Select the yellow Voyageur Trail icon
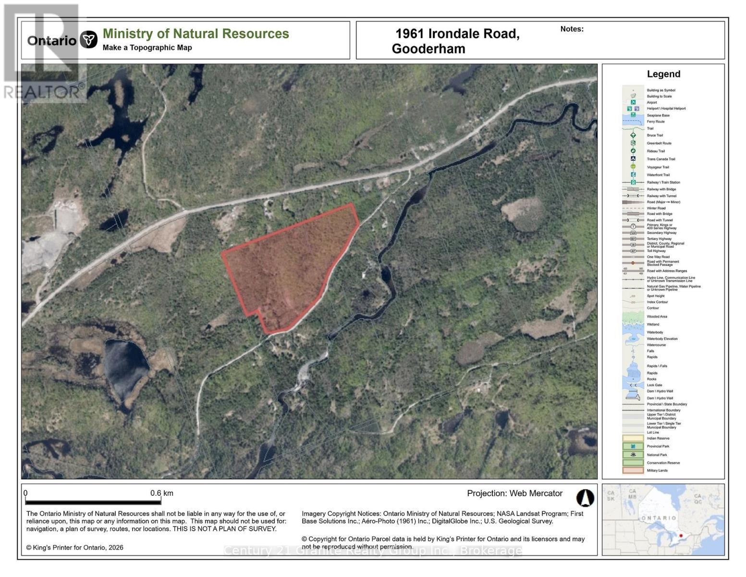The height and width of the screenshot is (577, 746). click(633, 167)
